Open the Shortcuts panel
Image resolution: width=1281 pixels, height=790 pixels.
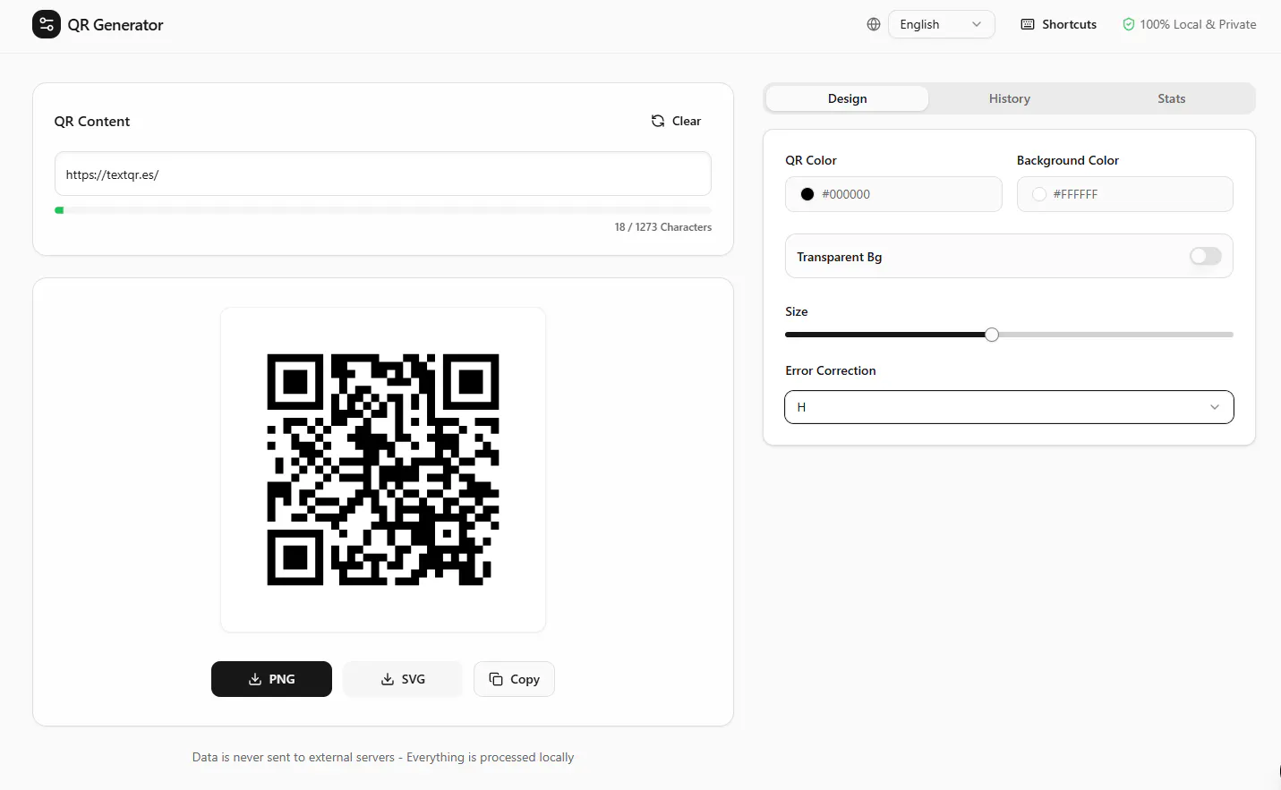tap(1059, 24)
